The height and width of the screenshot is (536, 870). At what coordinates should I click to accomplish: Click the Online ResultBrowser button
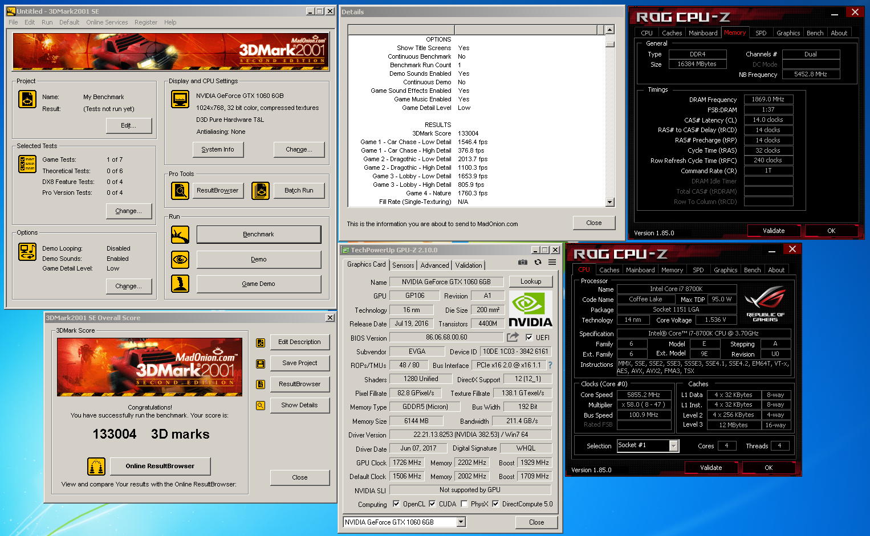click(160, 467)
